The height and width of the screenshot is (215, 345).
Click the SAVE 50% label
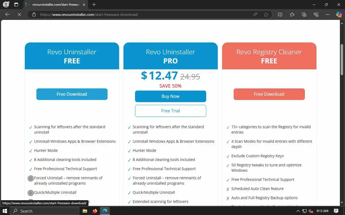[170, 86]
